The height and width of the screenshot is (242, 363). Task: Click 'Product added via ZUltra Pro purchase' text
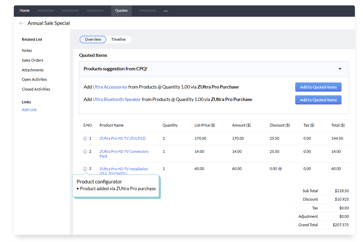[118, 188]
